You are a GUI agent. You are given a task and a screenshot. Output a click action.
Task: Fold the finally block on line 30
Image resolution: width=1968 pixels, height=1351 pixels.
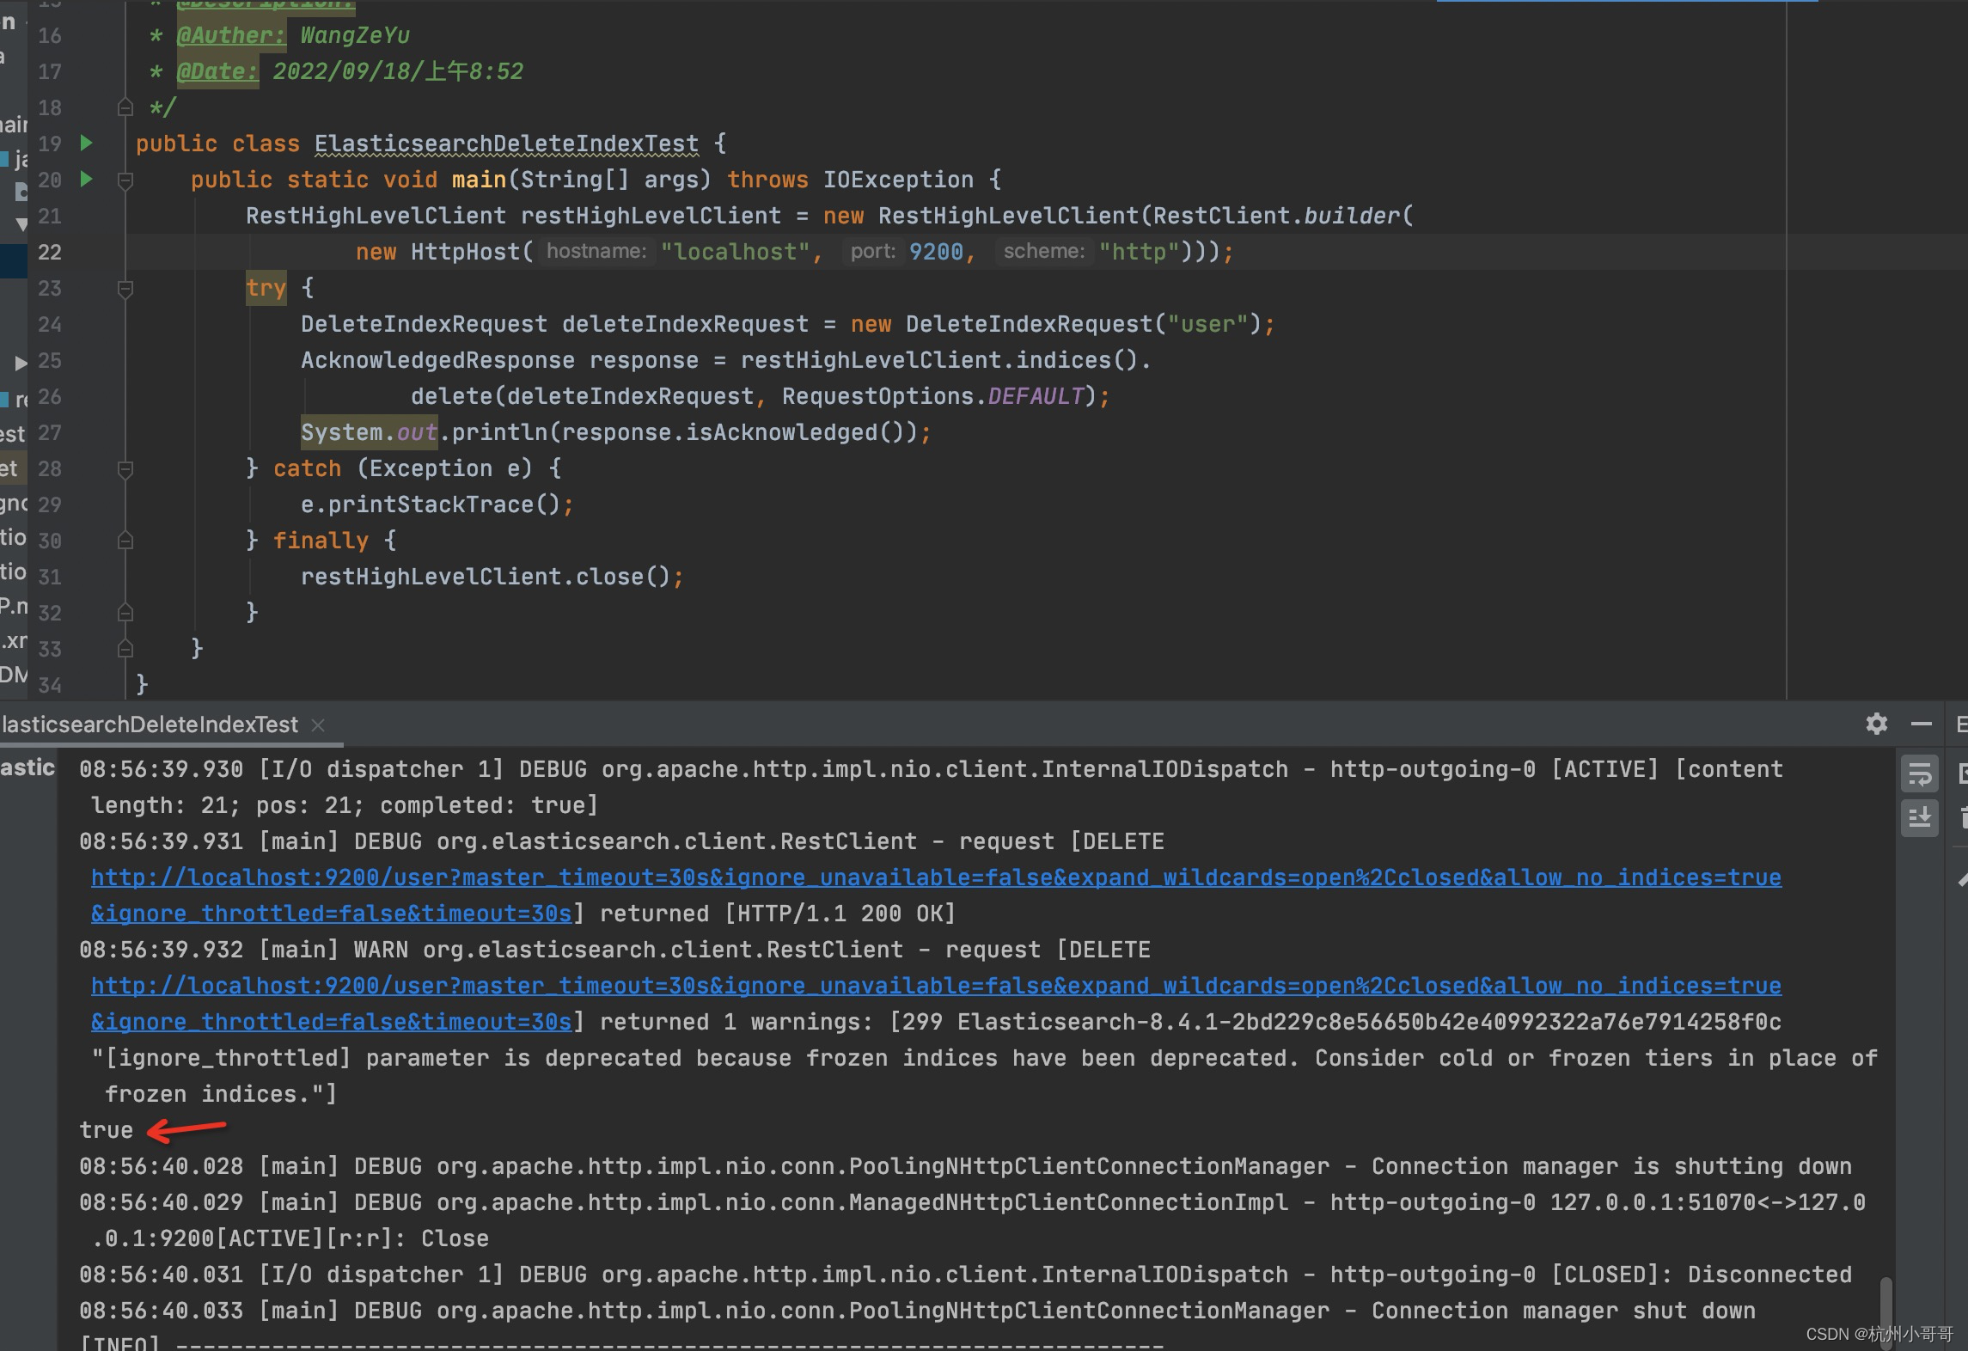coord(125,541)
